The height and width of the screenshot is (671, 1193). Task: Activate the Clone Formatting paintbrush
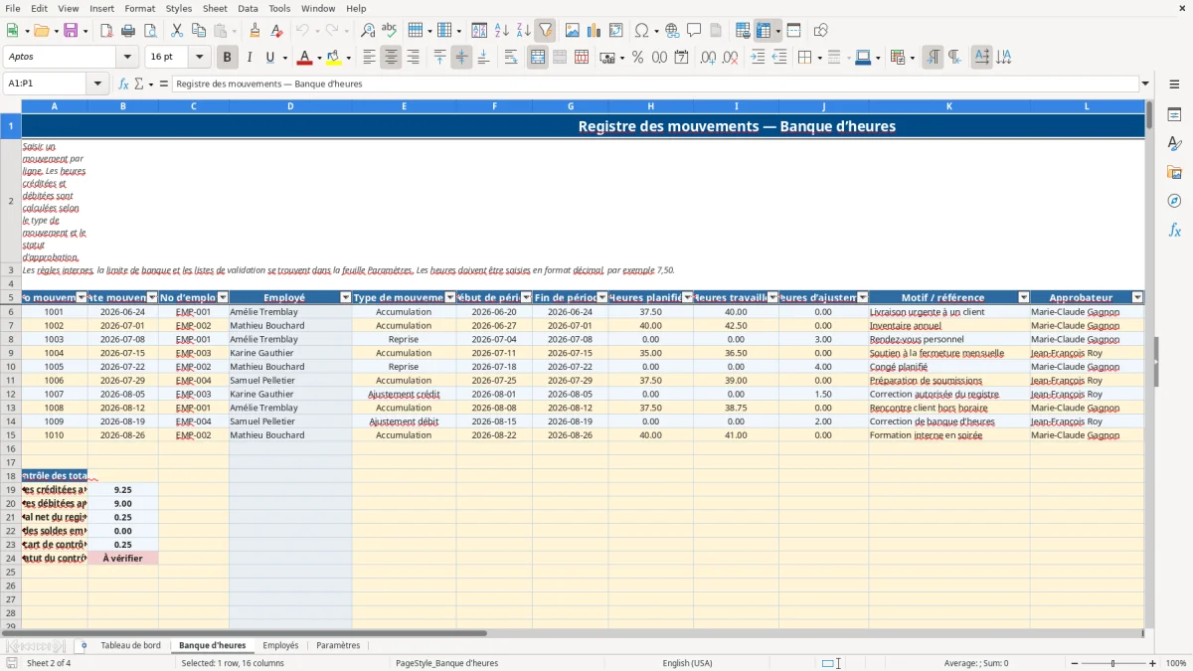255,31
